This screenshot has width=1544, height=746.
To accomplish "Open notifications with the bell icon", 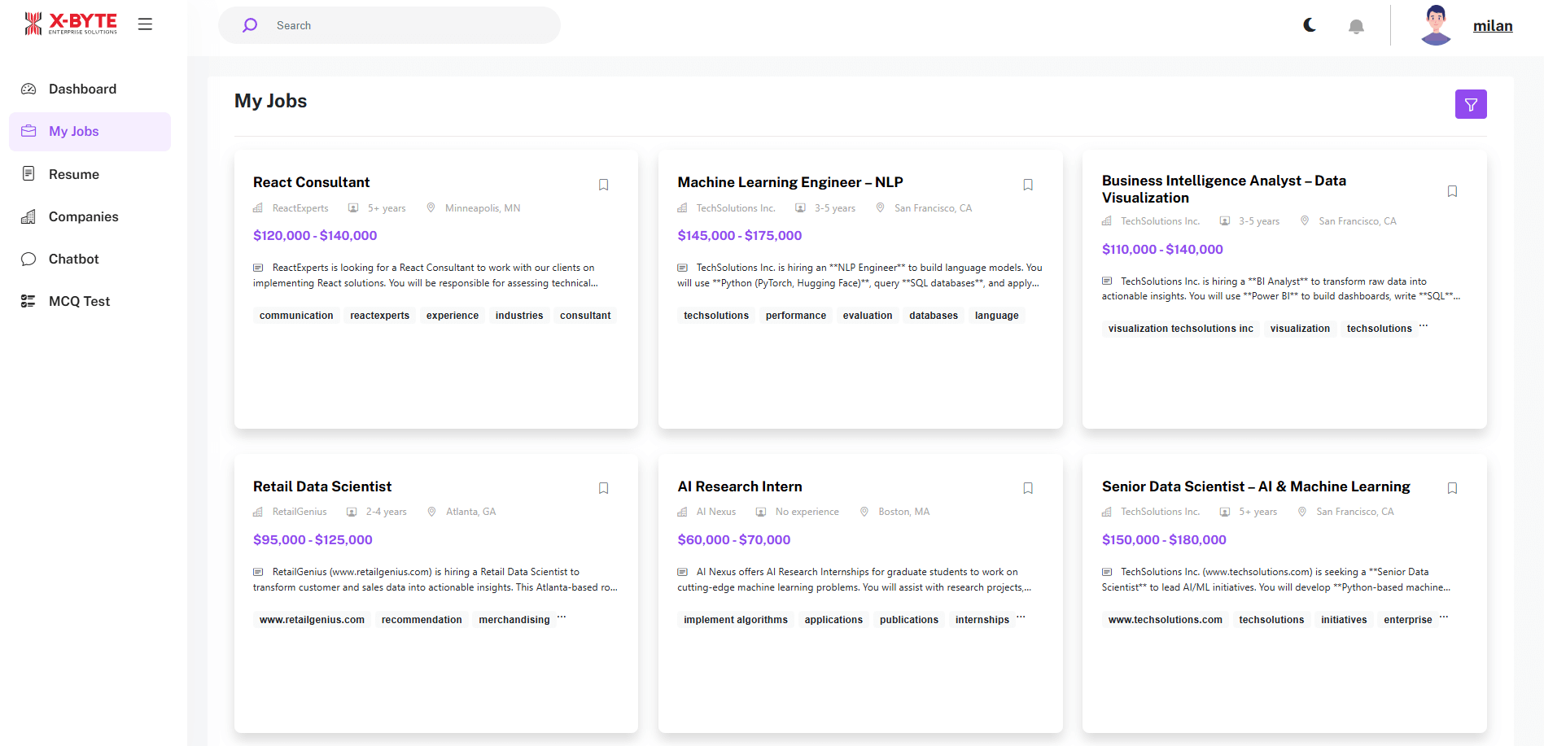I will [x=1356, y=27].
